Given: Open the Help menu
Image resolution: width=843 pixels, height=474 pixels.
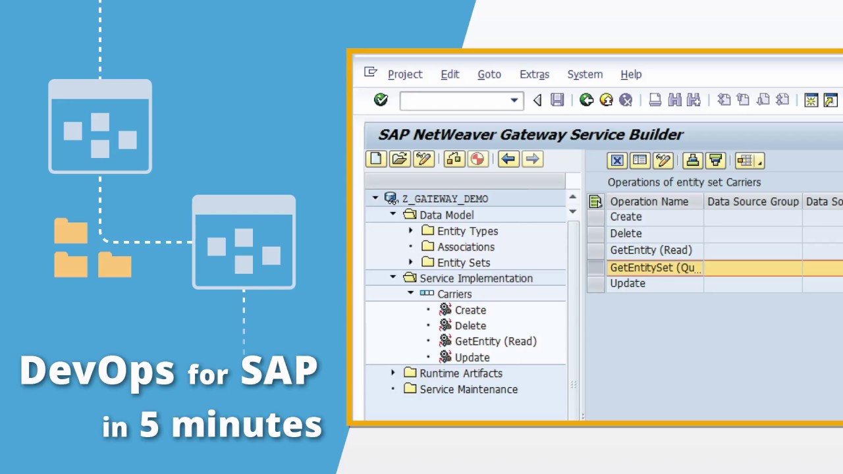Looking at the screenshot, I should tap(631, 74).
